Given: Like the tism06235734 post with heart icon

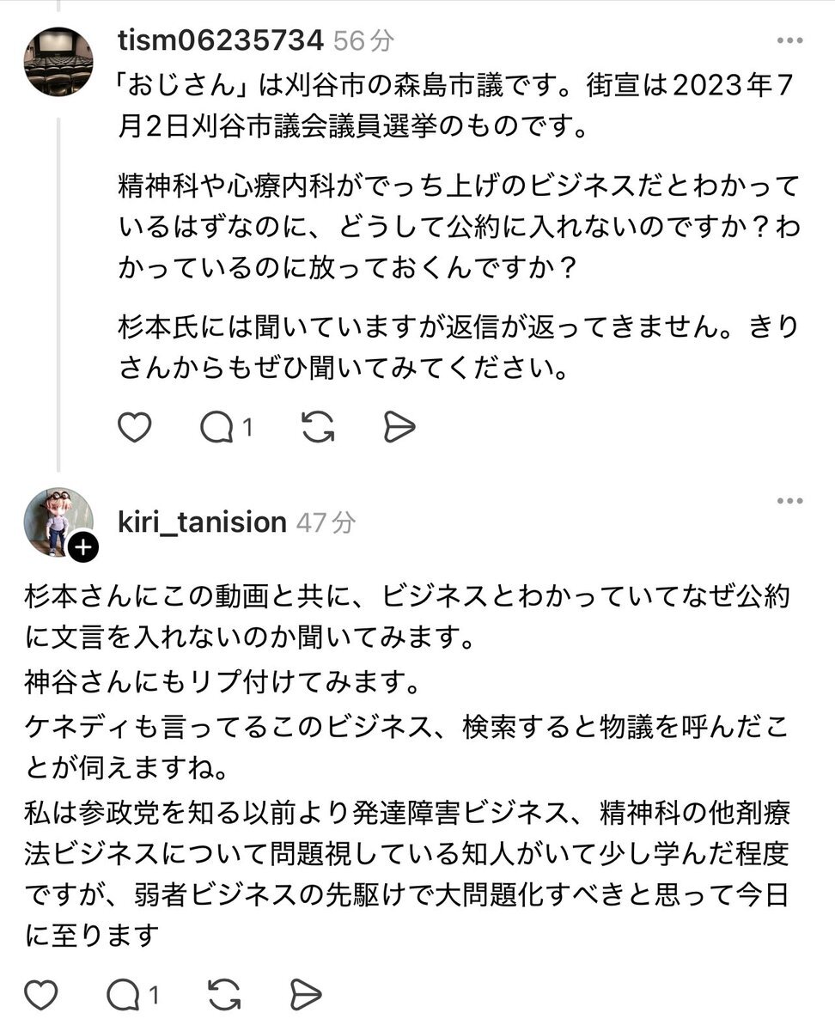Looking at the screenshot, I should 134,427.
